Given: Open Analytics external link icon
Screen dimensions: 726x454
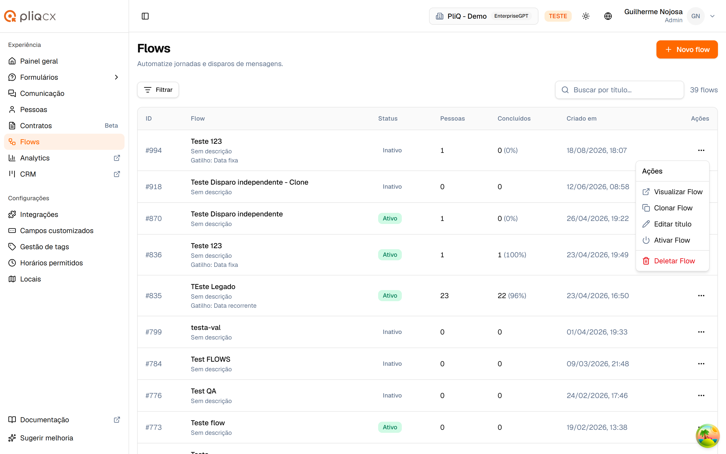Looking at the screenshot, I should pyautogui.click(x=117, y=158).
